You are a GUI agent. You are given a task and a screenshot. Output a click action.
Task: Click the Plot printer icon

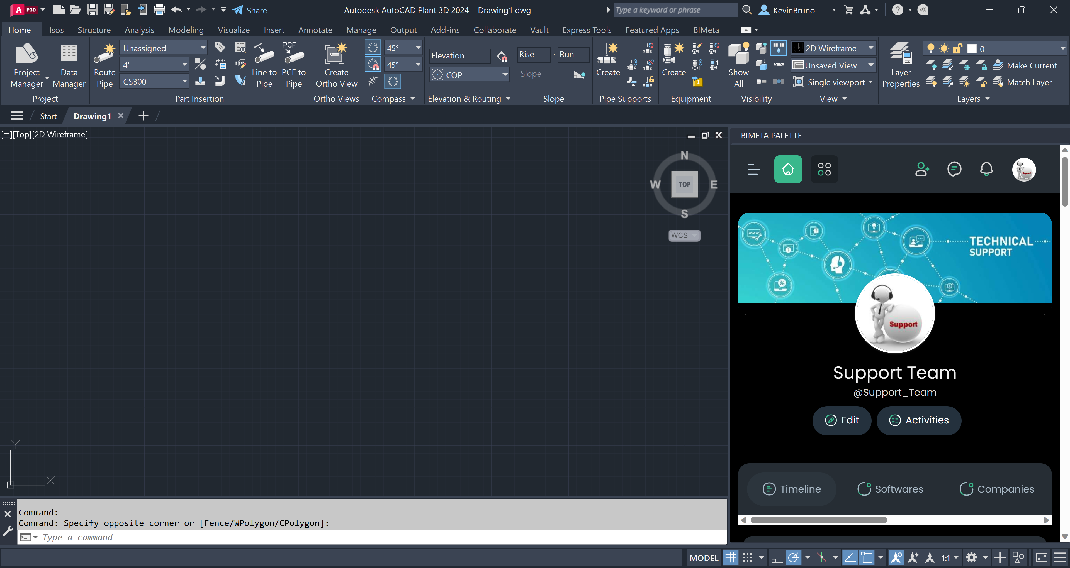(159, 9)
